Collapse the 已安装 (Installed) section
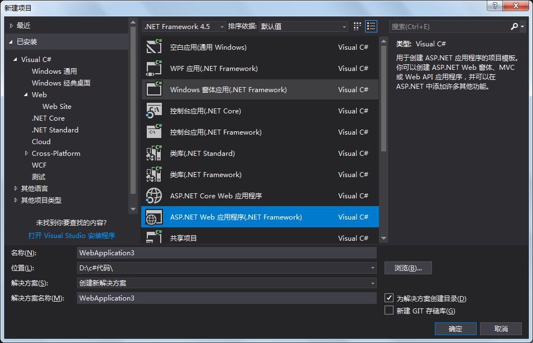Image resolution: width=533 pixels, height=343 pixels. 11,42
